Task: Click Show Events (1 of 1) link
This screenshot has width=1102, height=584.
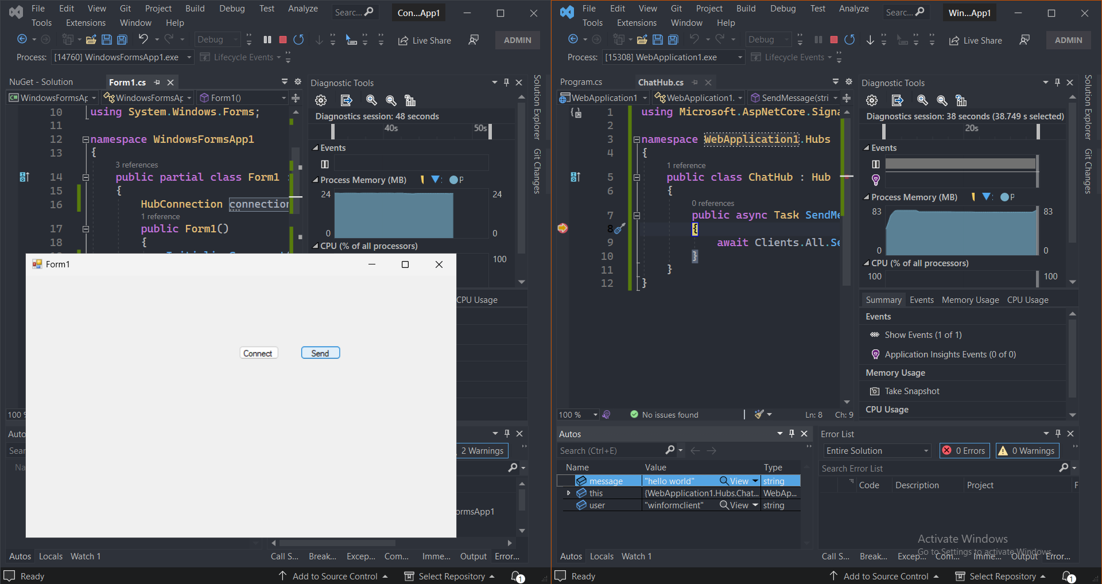Action: point(923,335)
